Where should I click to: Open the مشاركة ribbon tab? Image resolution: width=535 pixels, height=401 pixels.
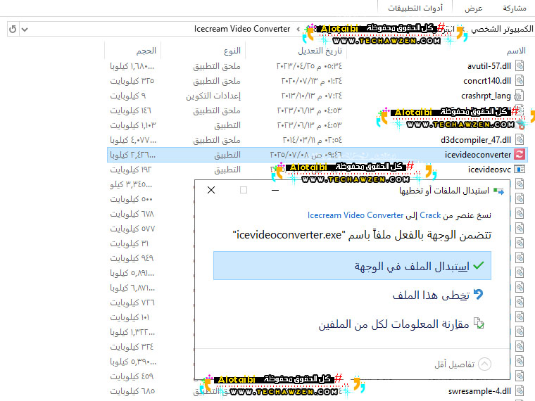point(515,8)
